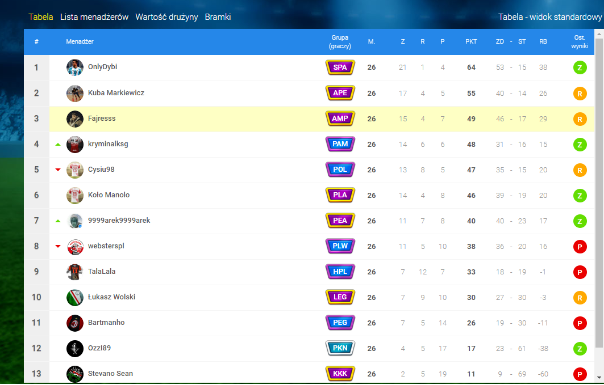Open Kuba Markiewicz manager profile link

pos(116,93)
